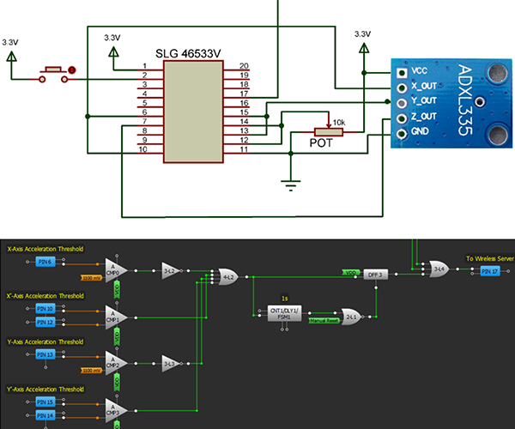The height and width of the screenshot is (429, 515).
Task: Select the PIN 14 block
Action: 45,415
